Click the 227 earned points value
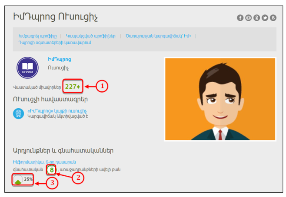The width and height of the screenshot is (286, 197). coord(70,87)
